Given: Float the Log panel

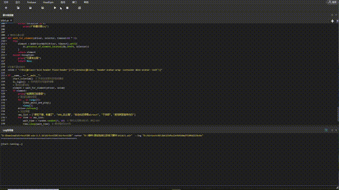Looking at the screenshot, I should pyautogui.click(x=332, y=130).
